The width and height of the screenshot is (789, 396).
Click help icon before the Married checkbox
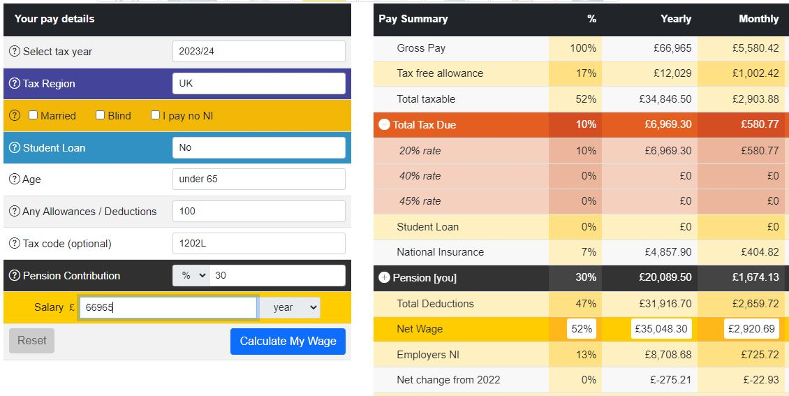click(15, 116)
